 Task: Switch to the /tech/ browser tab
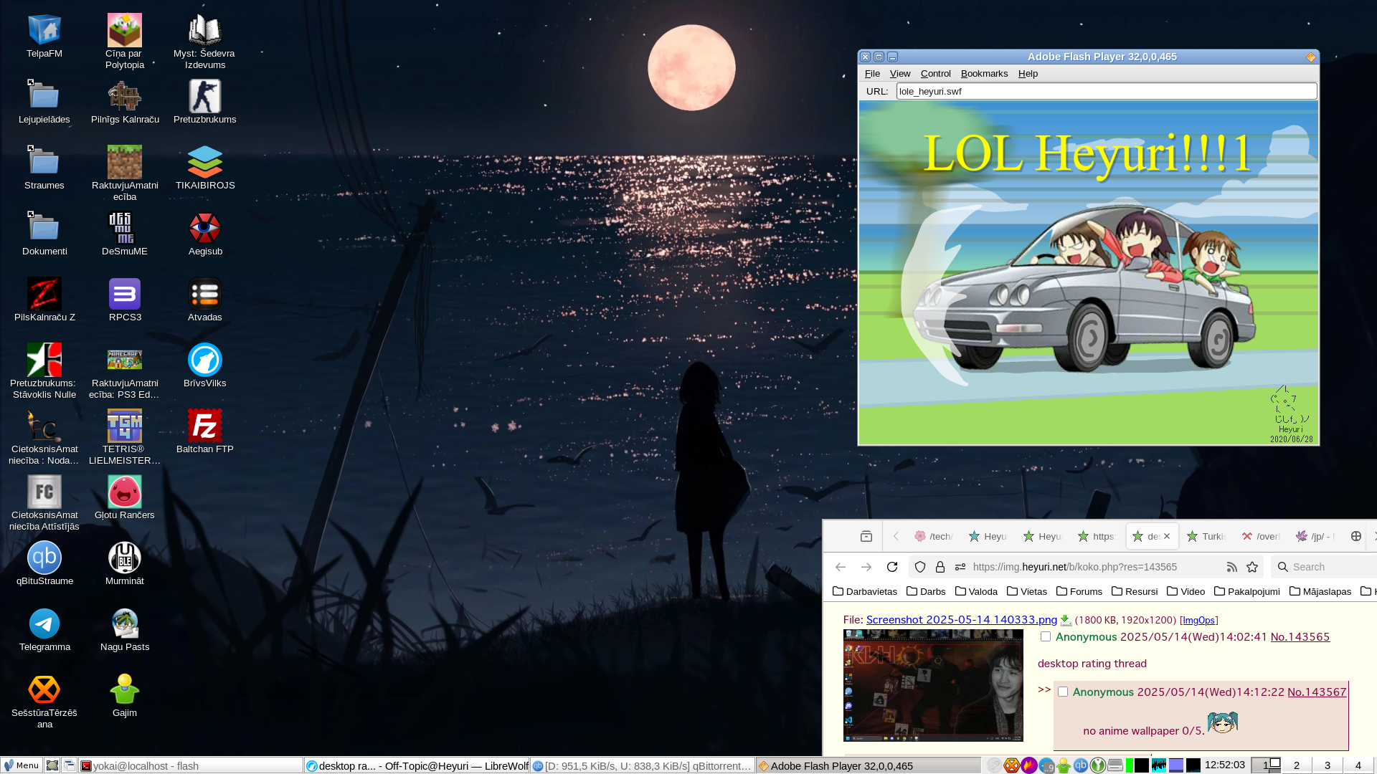(x=934, y=536)
